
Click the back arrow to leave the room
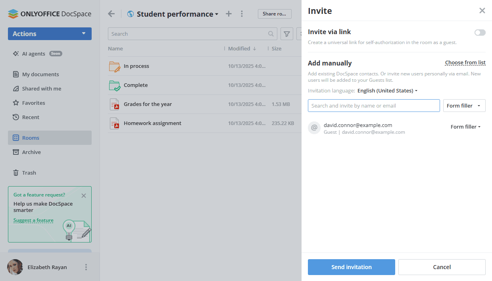111,13
